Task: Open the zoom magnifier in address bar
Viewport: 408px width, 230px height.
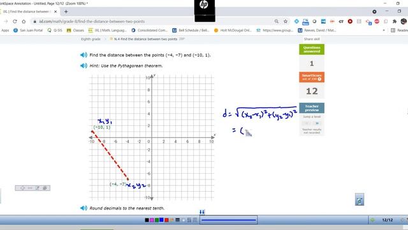Action: [276, 21]
